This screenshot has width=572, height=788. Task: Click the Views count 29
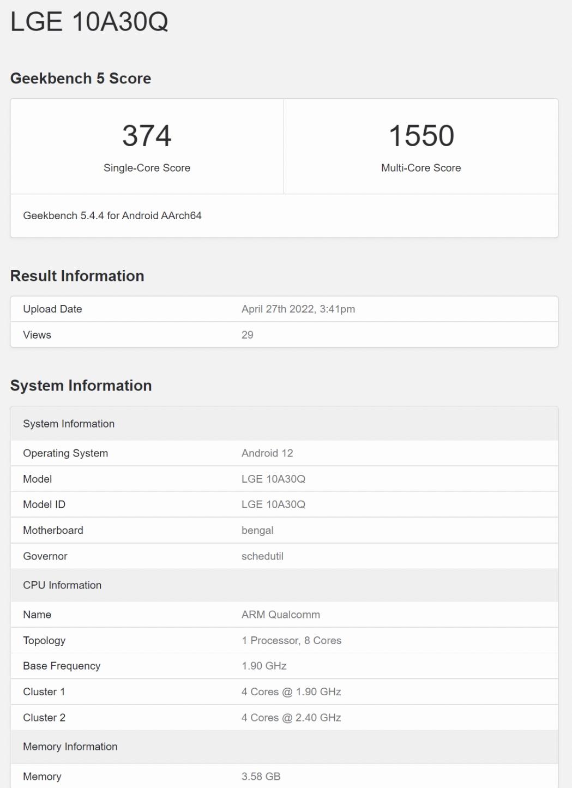coord(248,335)
